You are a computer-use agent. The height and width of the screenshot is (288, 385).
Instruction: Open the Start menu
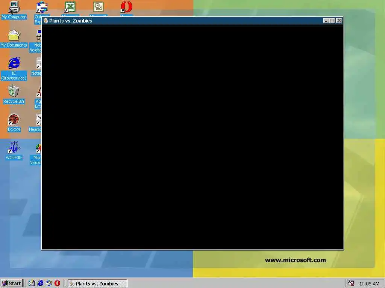point(12,283)
